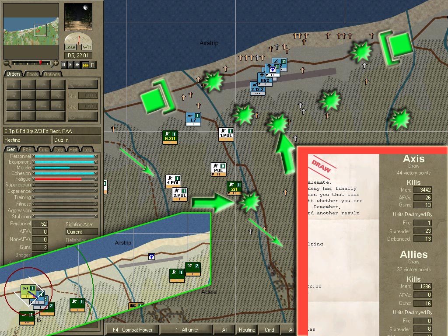Open the F4 - Combat Power filter
The width and height of the screenshot is (448, 336).
133,330
